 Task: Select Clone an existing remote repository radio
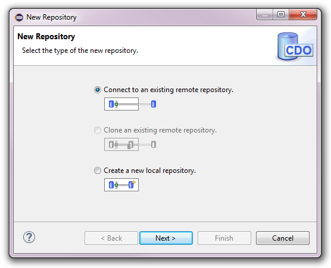tap(97, 130)
